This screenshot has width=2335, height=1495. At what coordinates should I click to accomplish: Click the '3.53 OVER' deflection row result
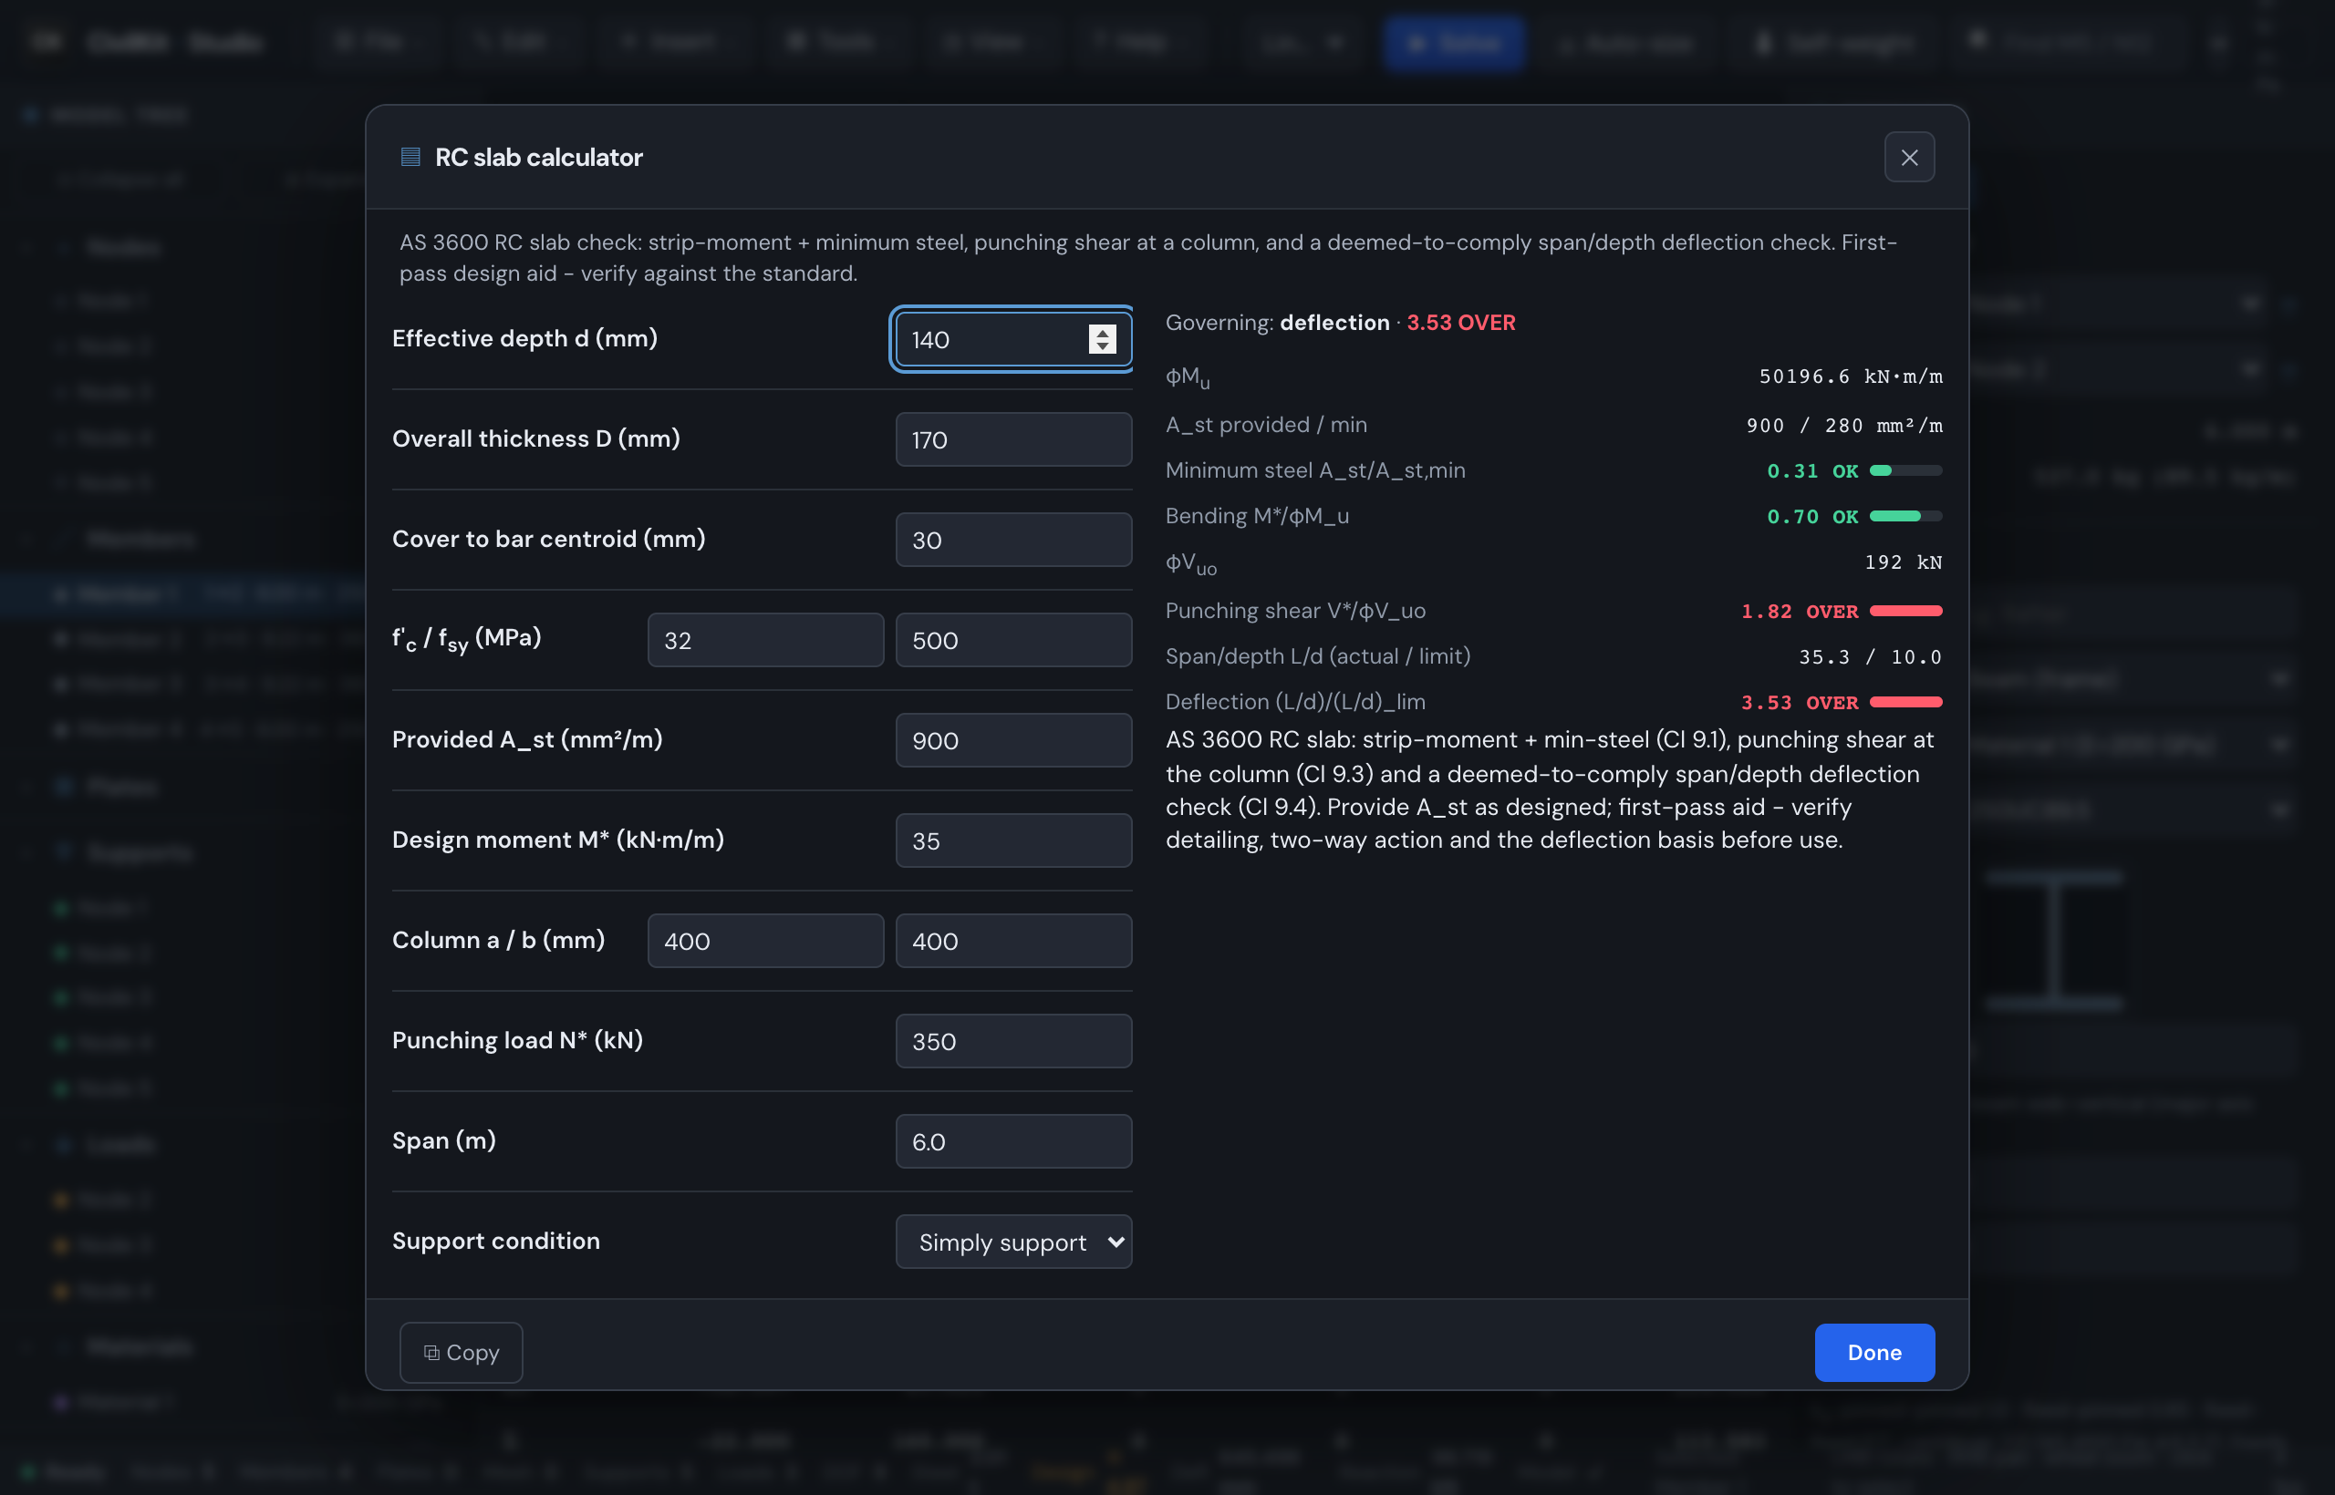click(x=1799, y=703)
